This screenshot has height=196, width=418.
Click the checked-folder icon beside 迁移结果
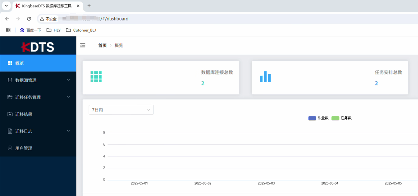tap(10, 114)
